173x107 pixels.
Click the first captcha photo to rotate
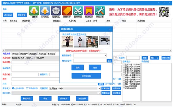point(67,42)
